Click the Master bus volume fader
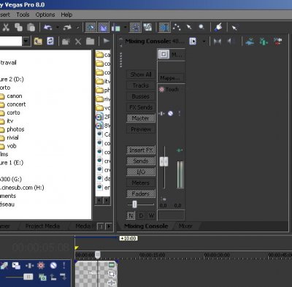The image size is (292, 287). tap(164, 161)
